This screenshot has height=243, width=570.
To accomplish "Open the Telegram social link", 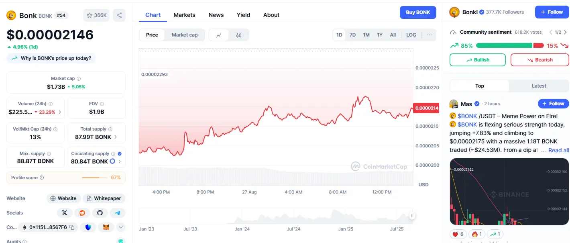I will point(117,213).
